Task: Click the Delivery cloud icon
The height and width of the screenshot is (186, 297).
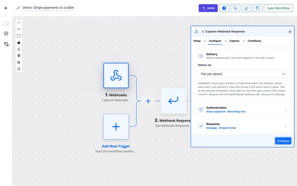Action: click(x=201, y=56)
